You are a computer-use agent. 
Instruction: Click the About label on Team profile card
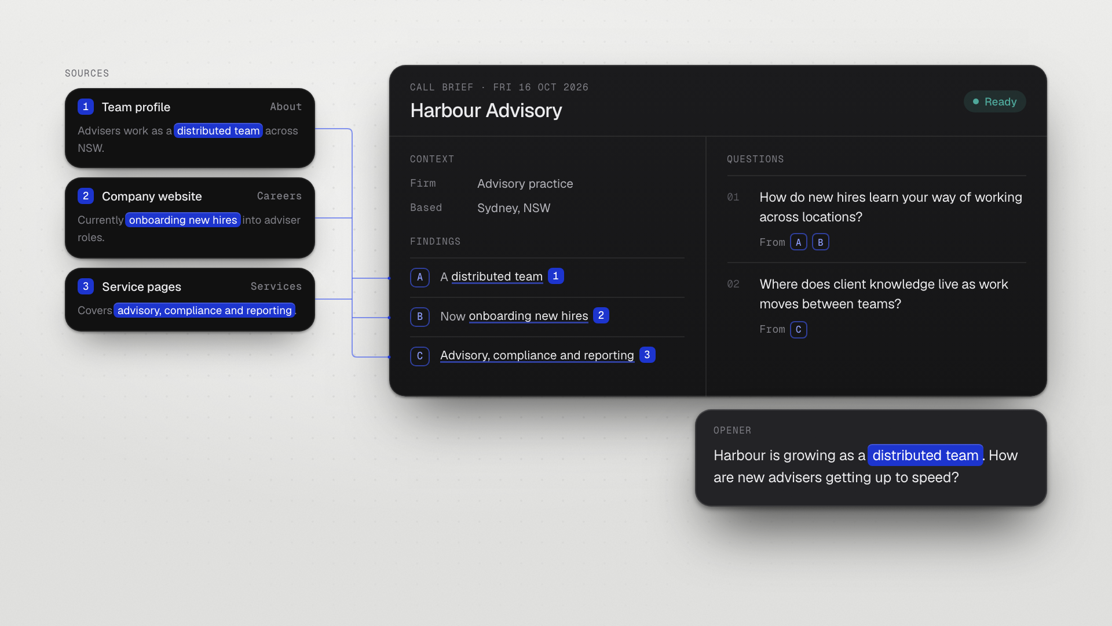(x=286, y=107)
